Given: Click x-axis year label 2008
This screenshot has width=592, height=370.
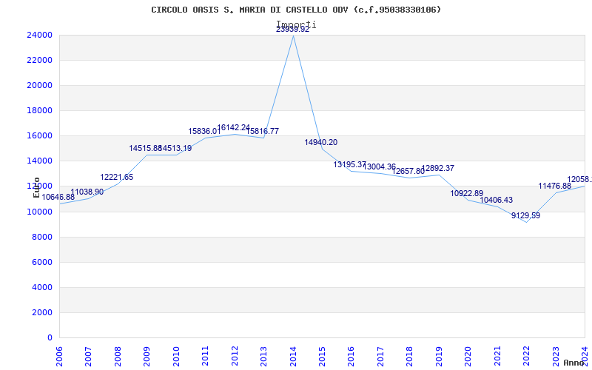Looking at the screenshot, I should 118,356.
